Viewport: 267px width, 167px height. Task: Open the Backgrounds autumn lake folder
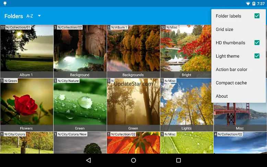coord(133,51)
